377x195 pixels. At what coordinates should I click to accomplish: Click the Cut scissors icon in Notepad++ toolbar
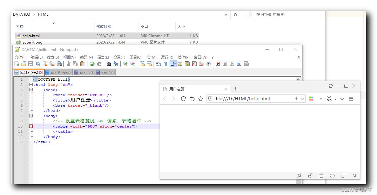click(x=69, y=64)
